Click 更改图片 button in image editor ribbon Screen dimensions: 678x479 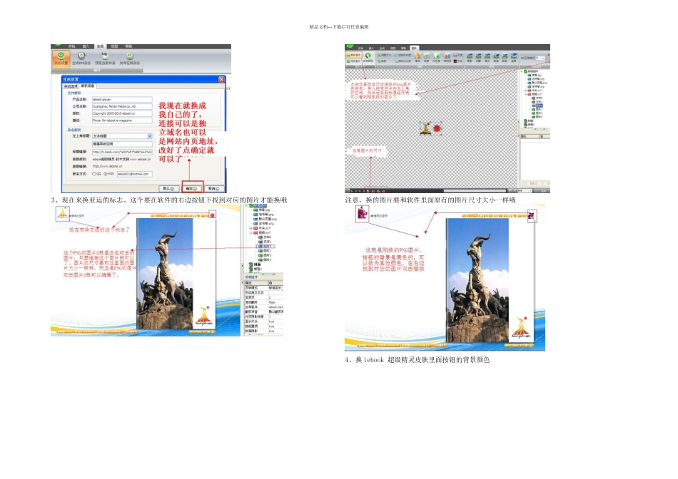pyautogui.click(x=353, y=56)
